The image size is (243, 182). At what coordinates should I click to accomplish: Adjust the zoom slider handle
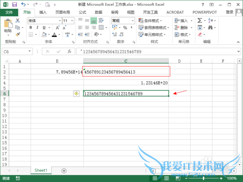[203, 178]
